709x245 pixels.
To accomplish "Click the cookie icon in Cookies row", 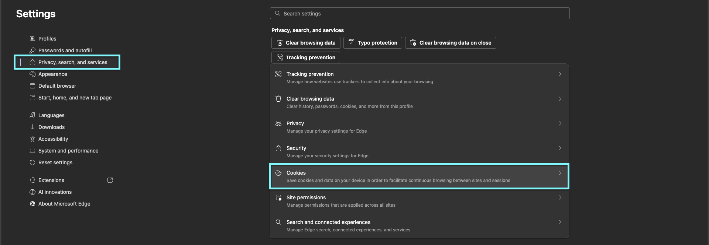I will pos(278,173).
